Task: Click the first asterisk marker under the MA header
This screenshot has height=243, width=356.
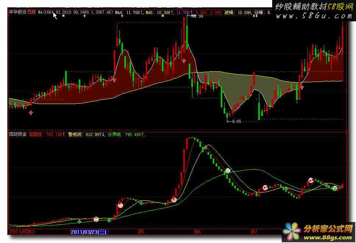Action: [63, 16]
